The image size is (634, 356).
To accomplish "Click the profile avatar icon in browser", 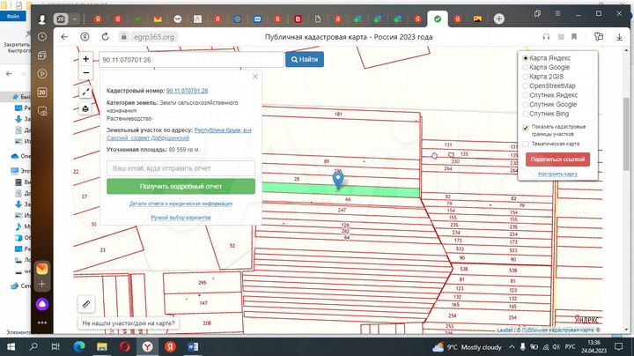I will tap(42, 19).
